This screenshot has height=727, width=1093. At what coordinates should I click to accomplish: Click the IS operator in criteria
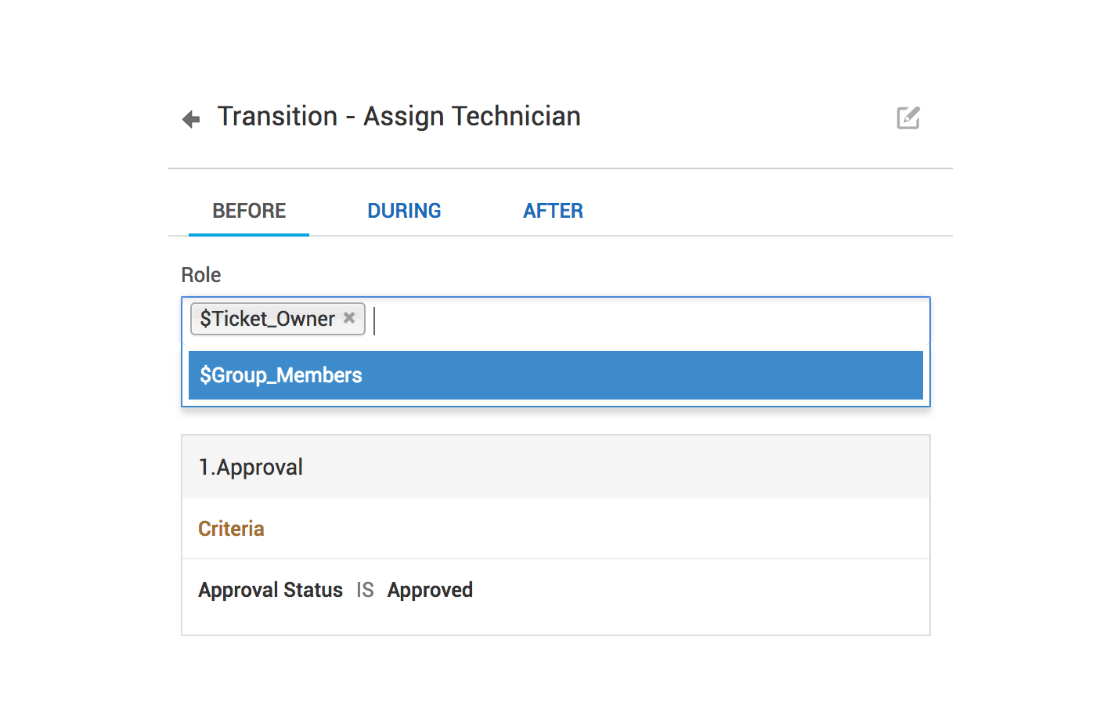[365, 590]
